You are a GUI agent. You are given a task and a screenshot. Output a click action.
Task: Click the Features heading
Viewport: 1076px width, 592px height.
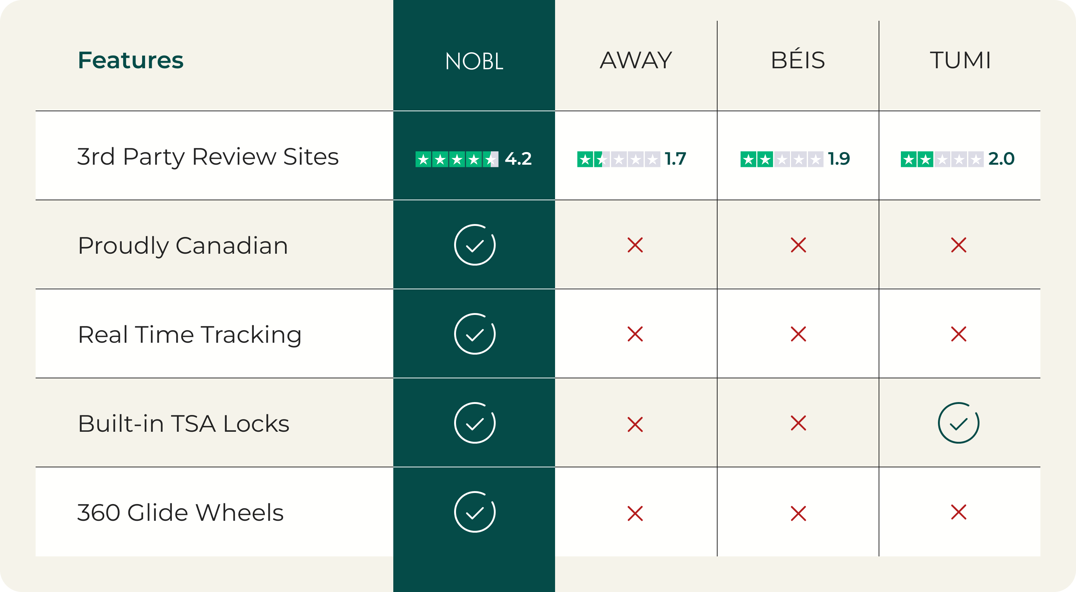[130, 60]
